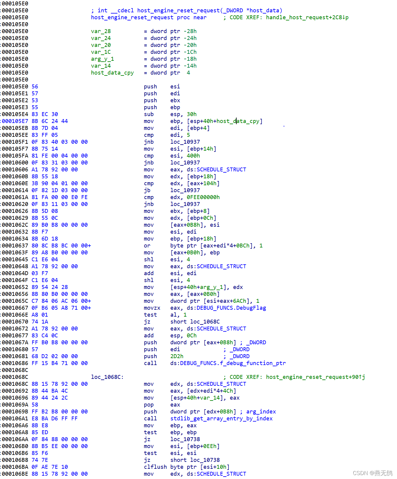
Task: Select the host_data_cpy variable definition
Action: (112, 73)
